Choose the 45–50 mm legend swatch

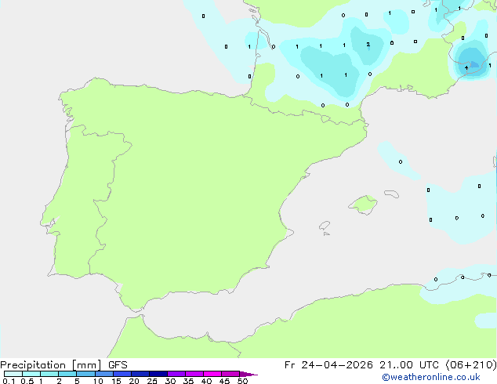click(230, 374)
